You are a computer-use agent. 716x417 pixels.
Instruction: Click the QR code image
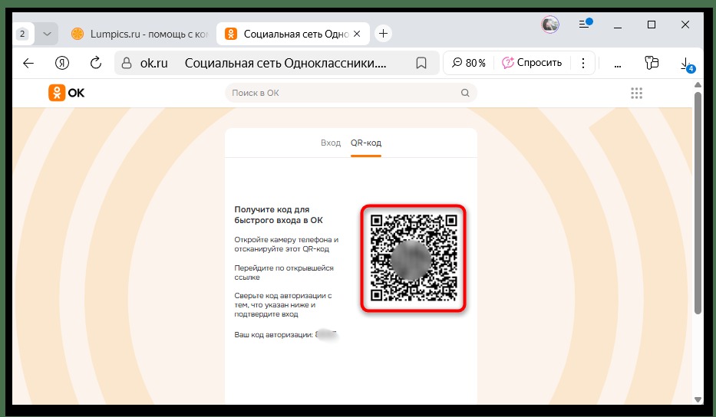point(413,258)
